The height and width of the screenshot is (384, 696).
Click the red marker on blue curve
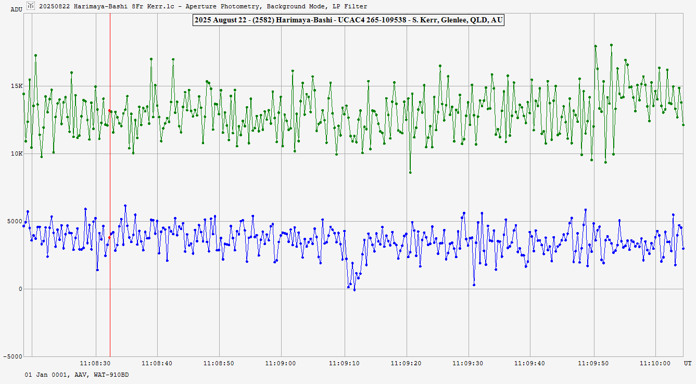pos(109,237)
